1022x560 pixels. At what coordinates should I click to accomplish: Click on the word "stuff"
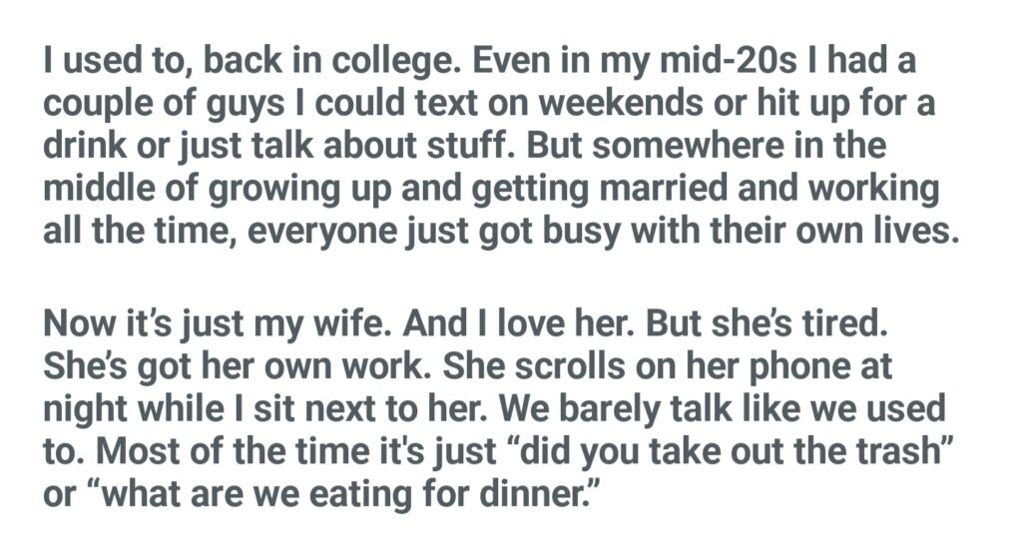point(463,147)
